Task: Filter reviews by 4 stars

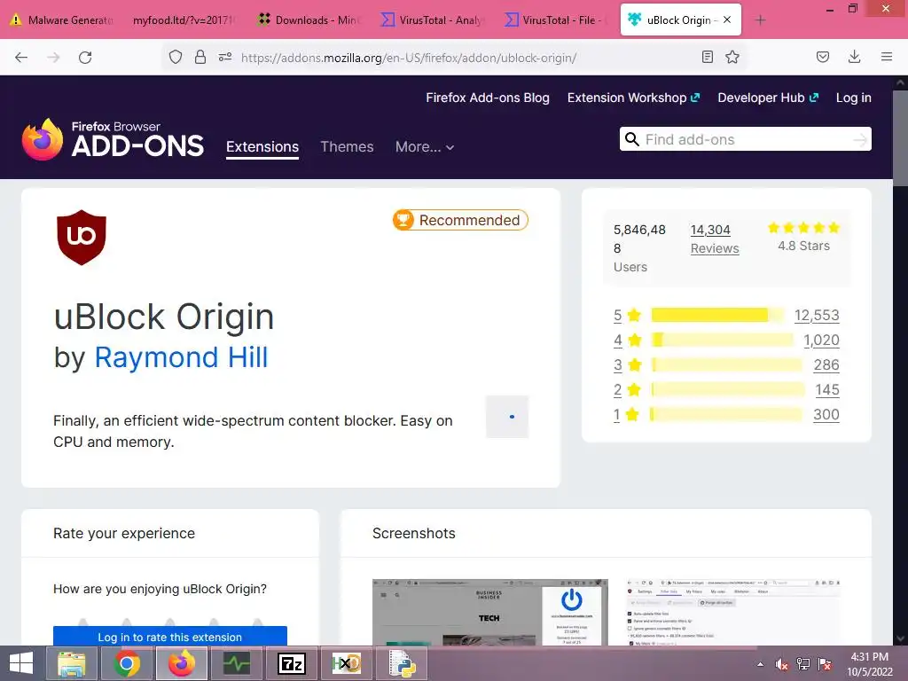Action: [x=627, y=340]
